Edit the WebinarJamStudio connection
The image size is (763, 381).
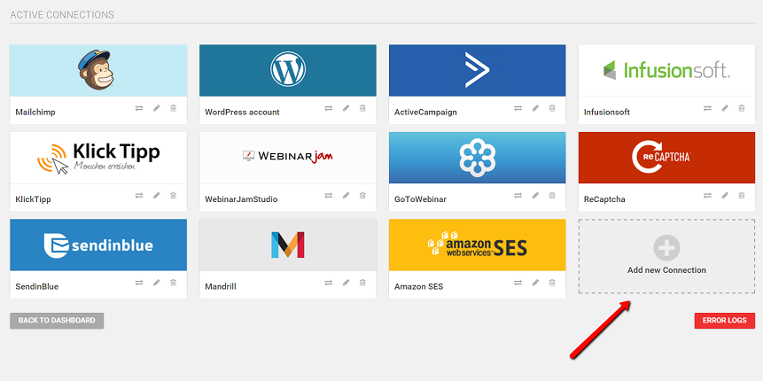point(346,195)
